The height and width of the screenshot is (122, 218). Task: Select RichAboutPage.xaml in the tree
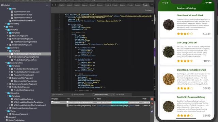point(20,114)
